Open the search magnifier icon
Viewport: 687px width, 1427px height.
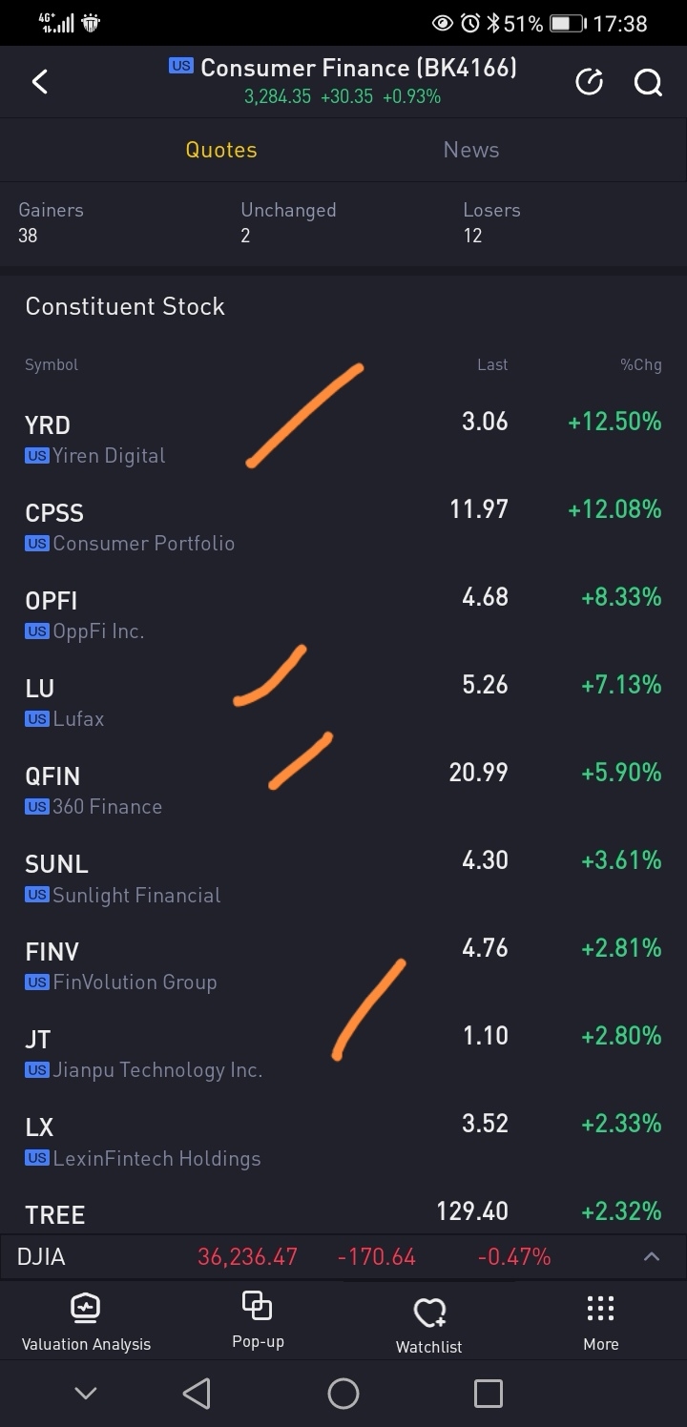[648, 83]
